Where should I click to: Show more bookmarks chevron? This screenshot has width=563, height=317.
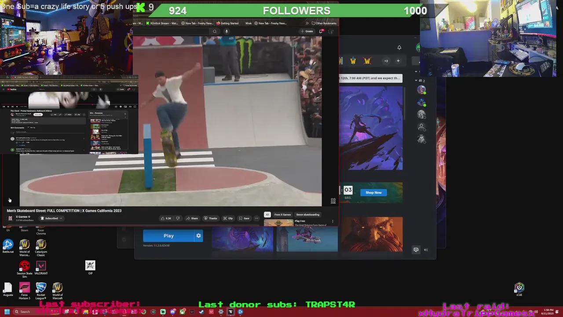point(307,23)
